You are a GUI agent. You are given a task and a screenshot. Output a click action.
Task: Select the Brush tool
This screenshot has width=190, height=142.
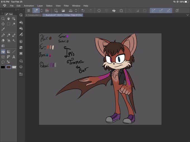(x=14, y=35)
